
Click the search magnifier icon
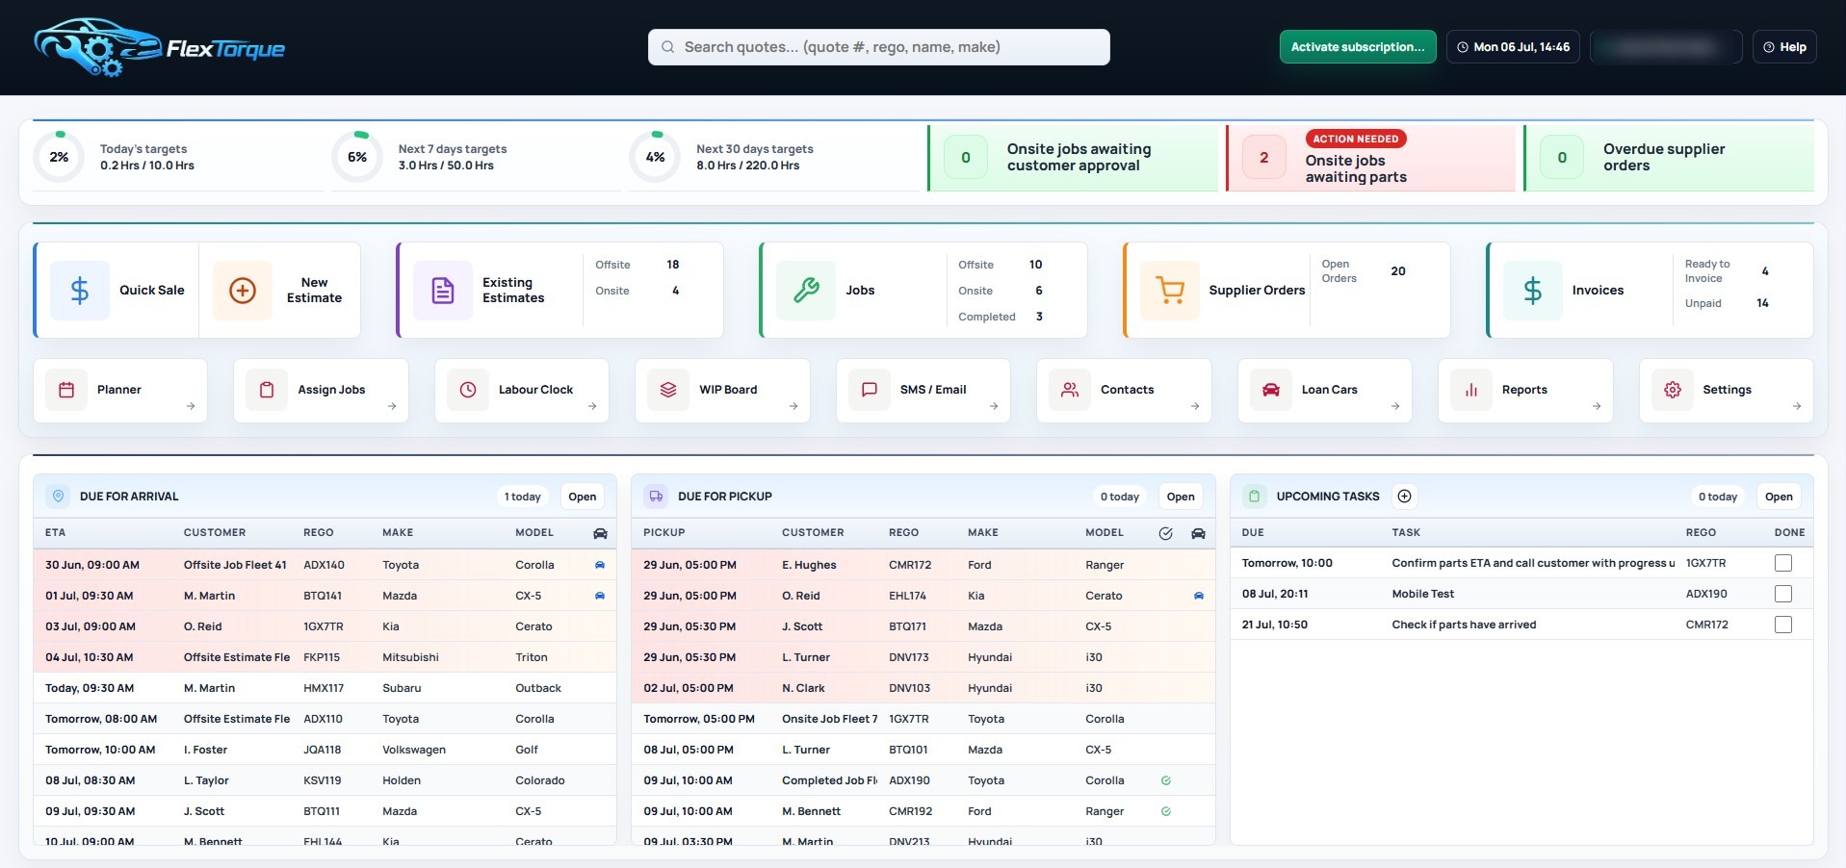(667, 47)
